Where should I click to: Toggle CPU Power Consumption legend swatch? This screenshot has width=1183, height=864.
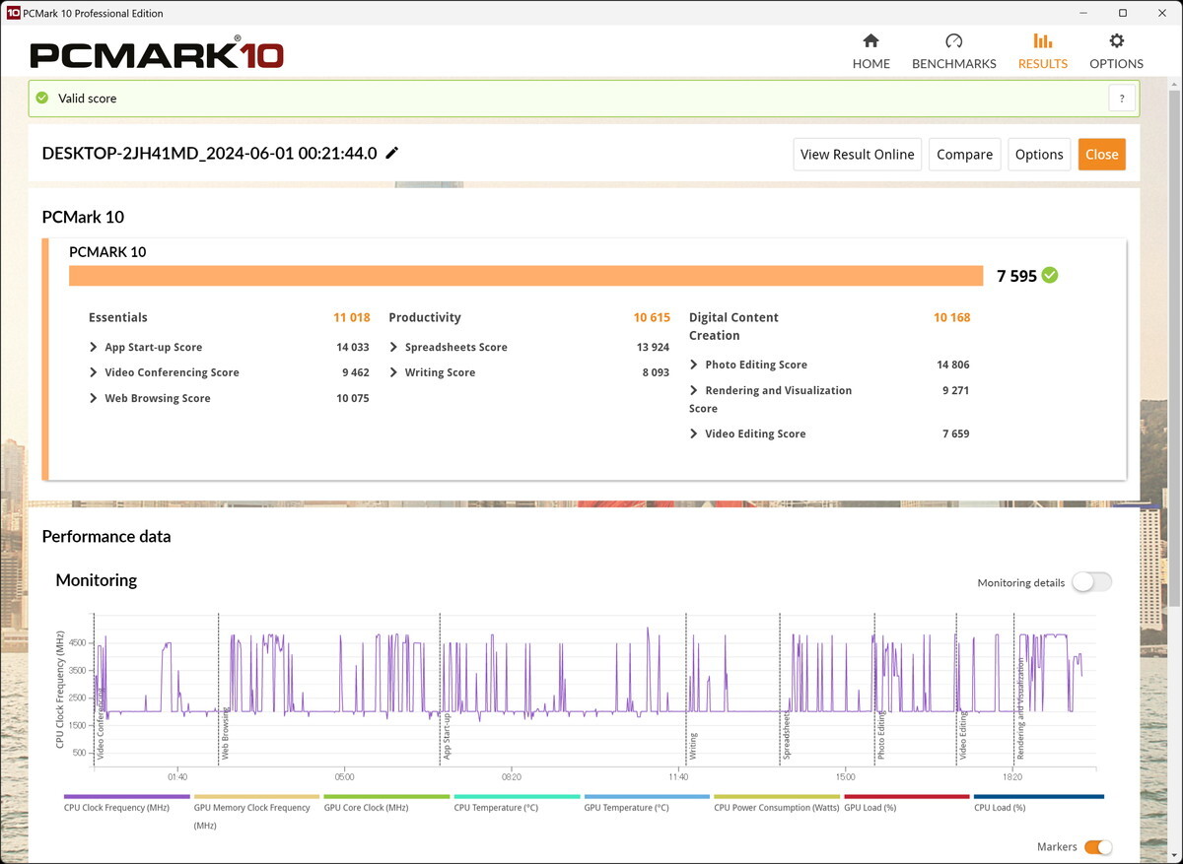(777, 796)
